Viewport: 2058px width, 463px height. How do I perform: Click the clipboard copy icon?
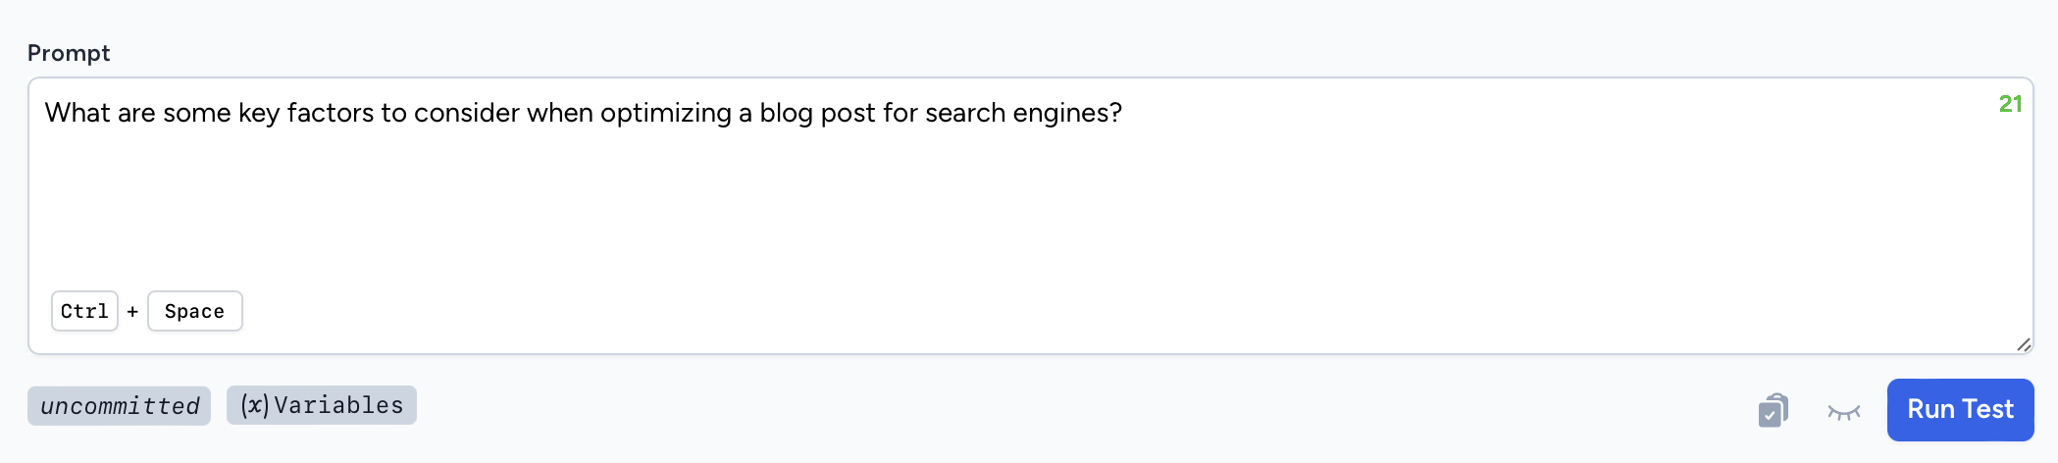pyautogui.click(x=1774, y=410)
